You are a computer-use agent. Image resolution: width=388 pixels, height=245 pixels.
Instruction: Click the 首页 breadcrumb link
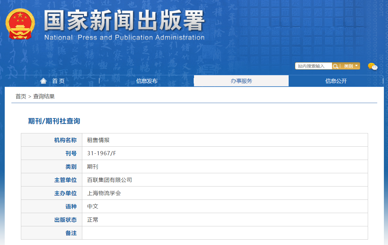(20, 96)
